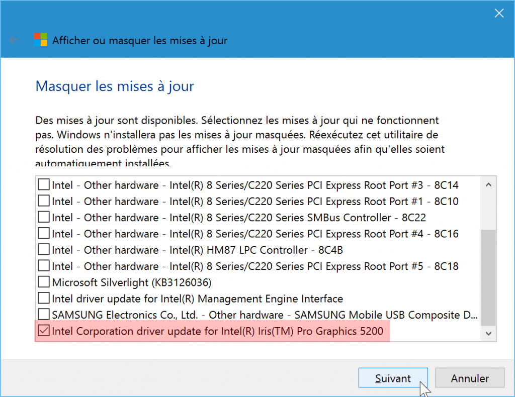Select the 'HM87 LPC Controller - 8C4B' row text
The height and width of the screenshot is (397, 515).
[x=197, y=250]
